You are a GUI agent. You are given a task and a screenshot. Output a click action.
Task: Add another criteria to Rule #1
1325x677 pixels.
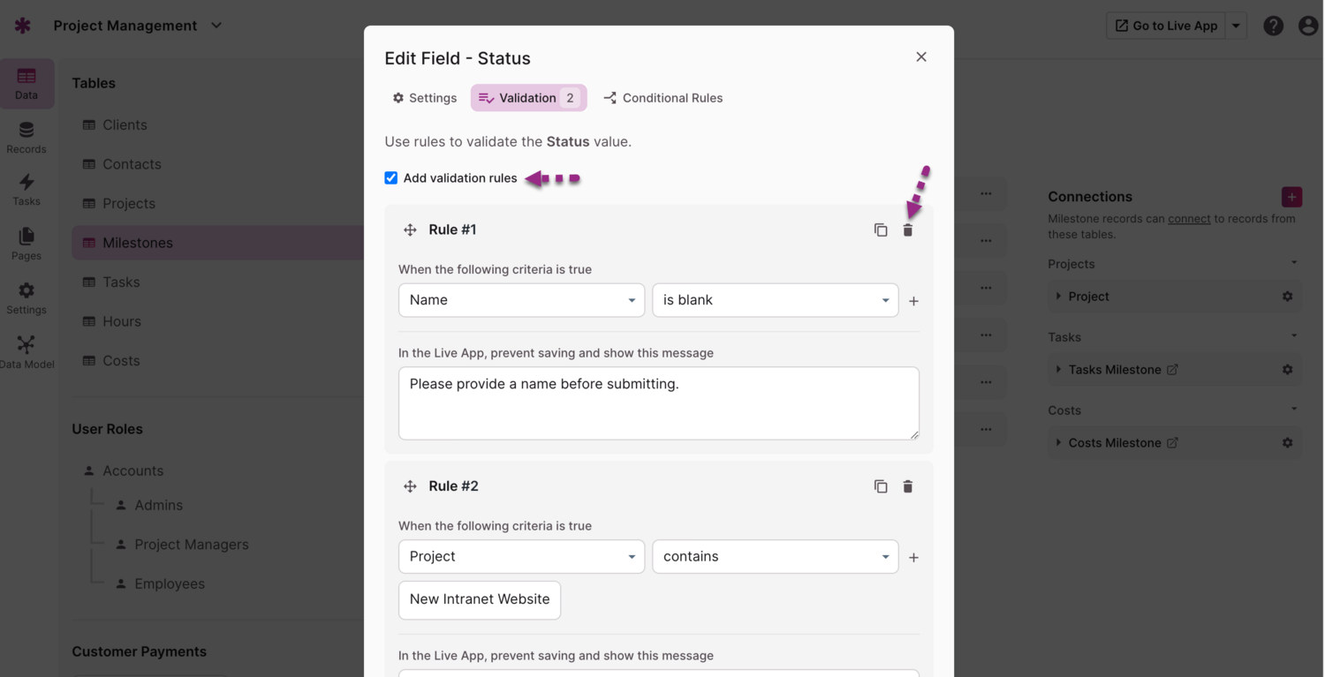pos(913,301)
